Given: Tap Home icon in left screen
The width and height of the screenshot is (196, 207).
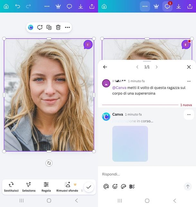Looking at the screenshot, I should 6,6.
